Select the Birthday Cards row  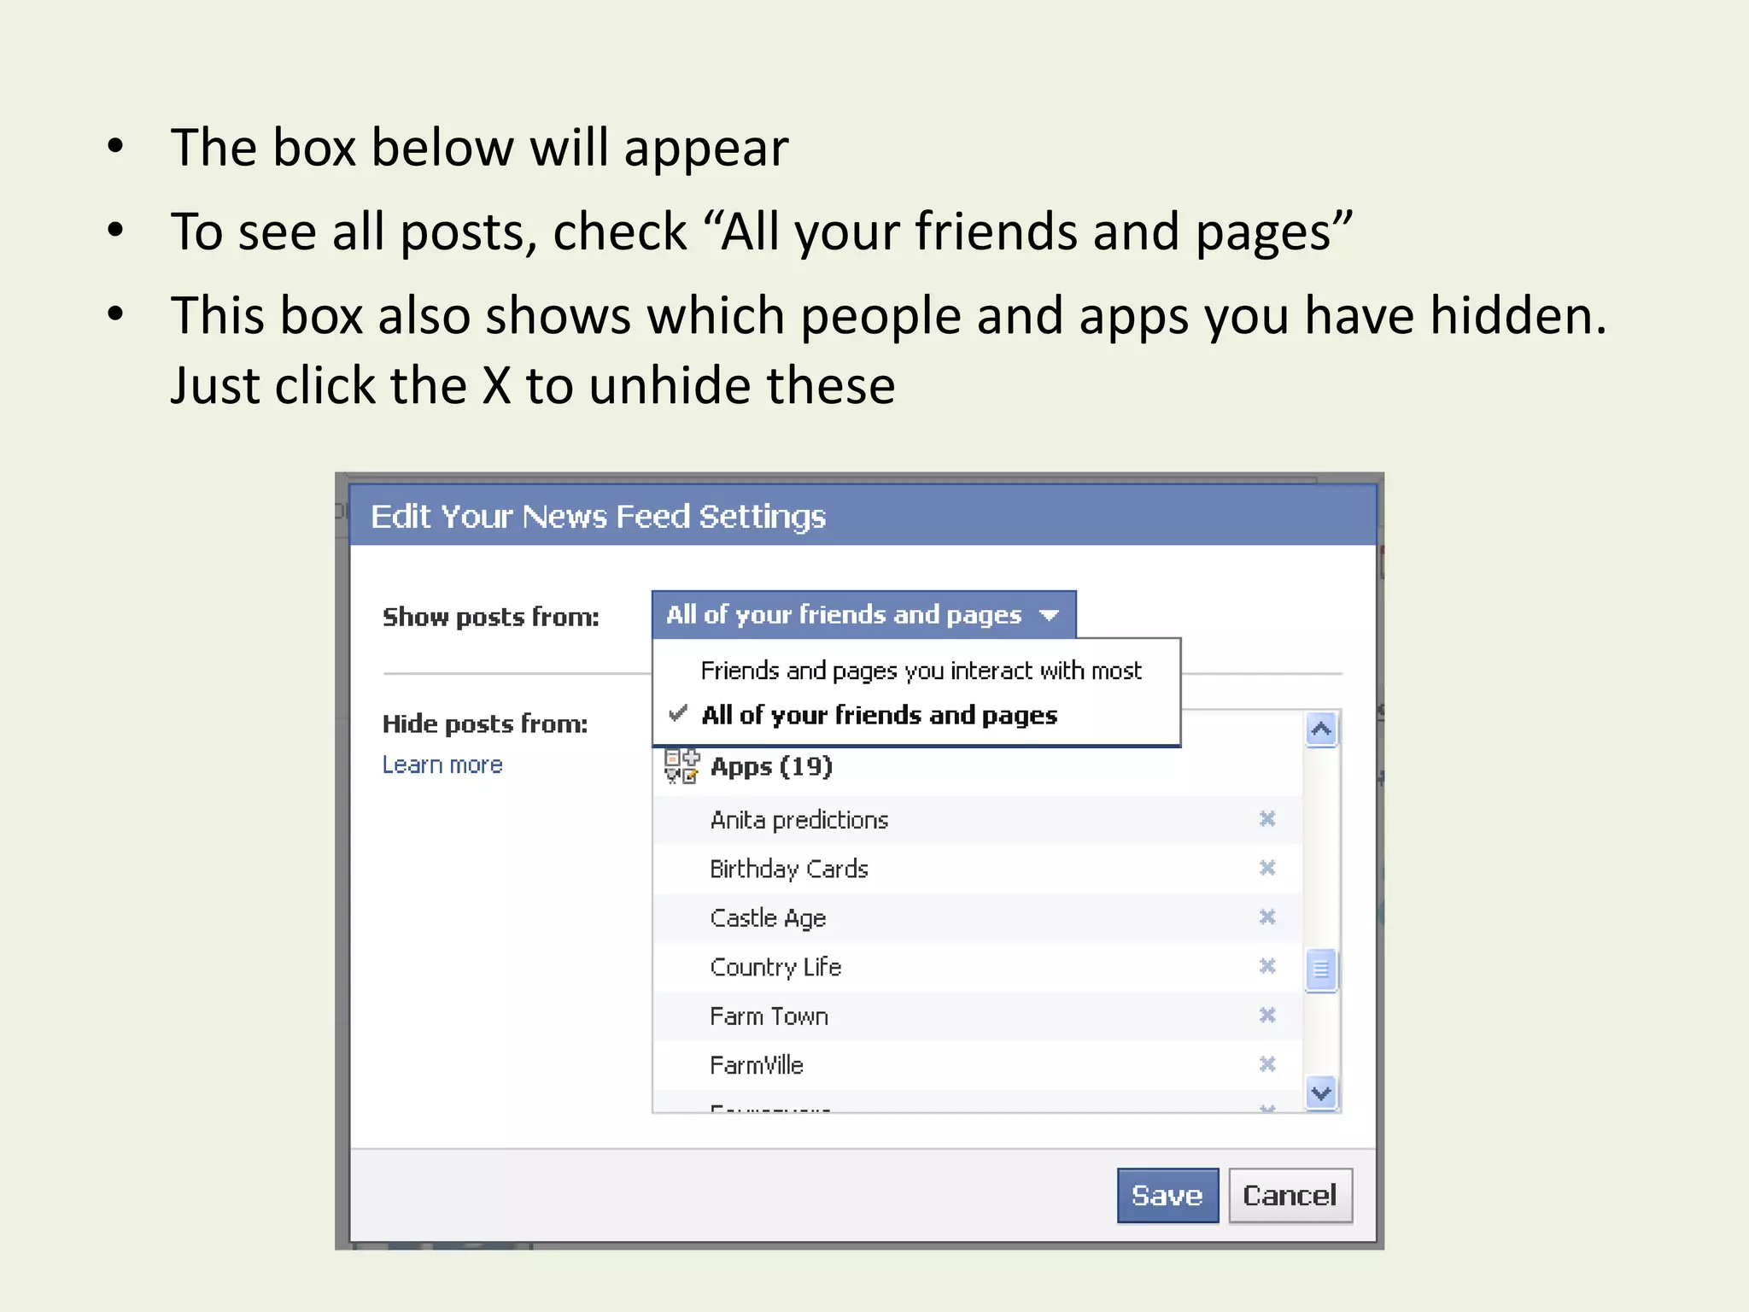click(x=978, y=869)
